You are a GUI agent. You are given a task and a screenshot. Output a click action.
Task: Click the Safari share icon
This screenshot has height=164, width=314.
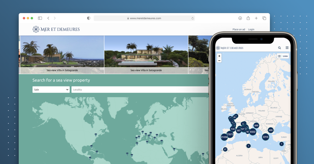248,18
